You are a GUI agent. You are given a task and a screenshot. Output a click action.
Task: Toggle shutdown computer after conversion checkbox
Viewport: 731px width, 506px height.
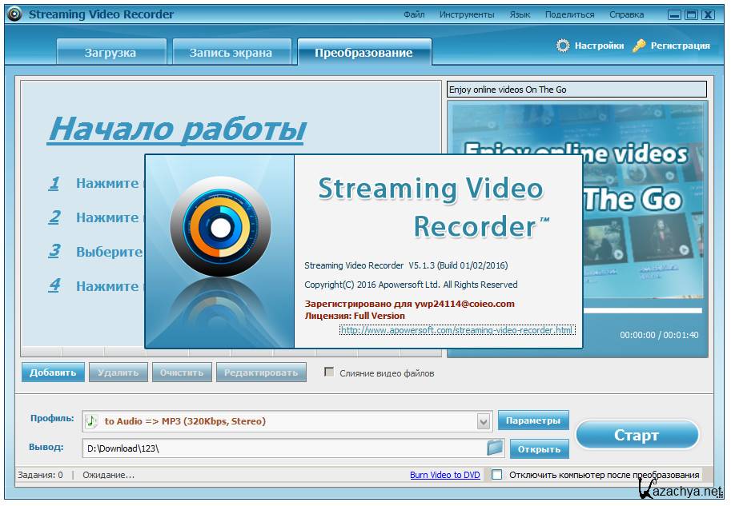[x=497, y=475]
